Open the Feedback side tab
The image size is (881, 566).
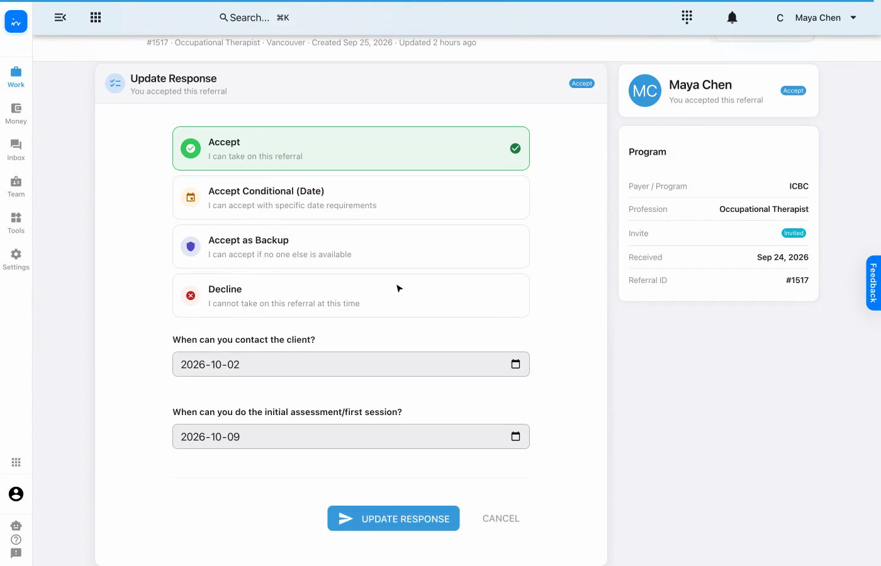click(x=873, y=283)
